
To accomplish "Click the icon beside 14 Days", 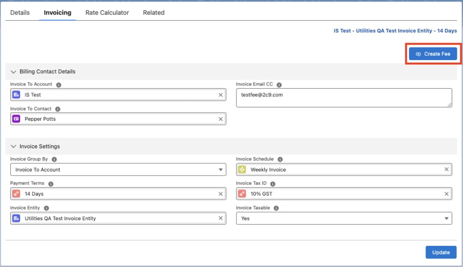I will point(16,194).
